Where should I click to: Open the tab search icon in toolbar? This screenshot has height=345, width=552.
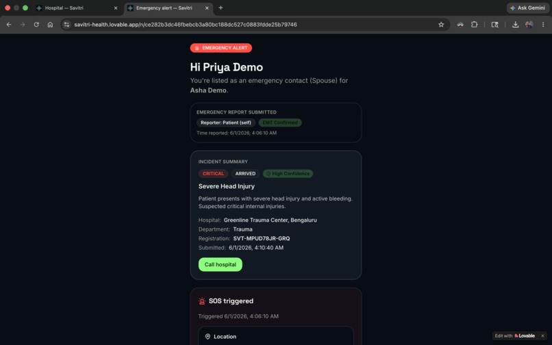(x=494, y=25)
